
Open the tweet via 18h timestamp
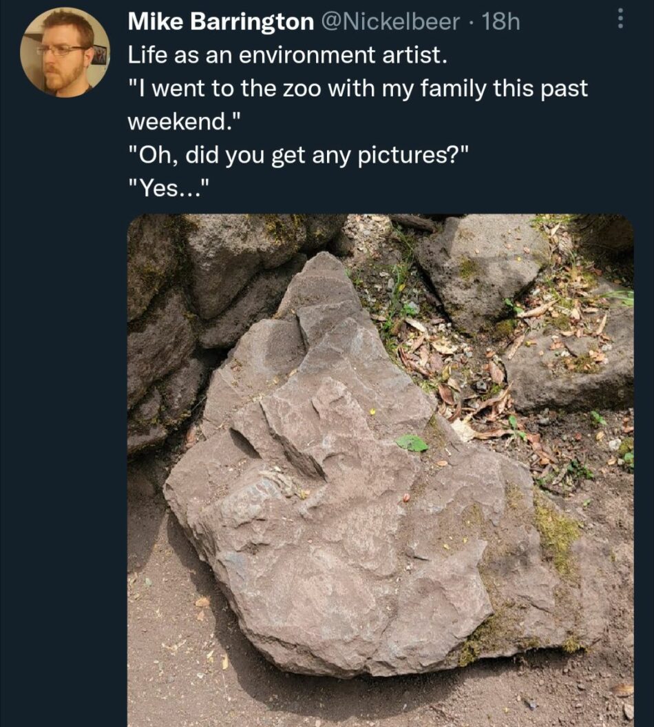pyautogui.click(x=500, y=22)
